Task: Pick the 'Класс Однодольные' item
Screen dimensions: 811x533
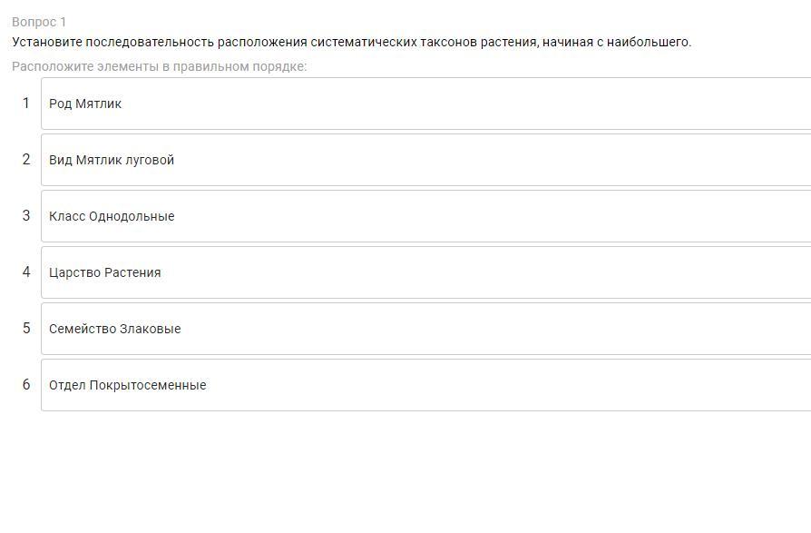Action: coord(112,216)
